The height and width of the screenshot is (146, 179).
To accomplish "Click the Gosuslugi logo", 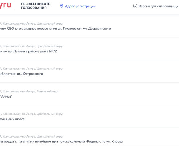I will point(5,6).
